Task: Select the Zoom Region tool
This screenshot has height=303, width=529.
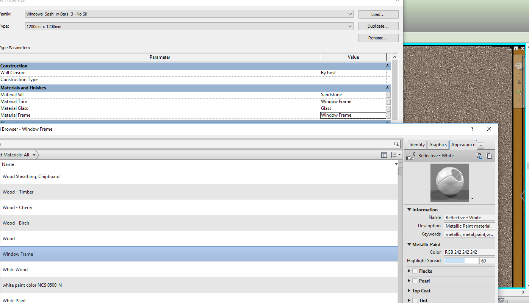Action: pos(518,92)
